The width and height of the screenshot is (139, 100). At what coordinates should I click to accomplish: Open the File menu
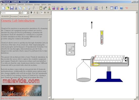(2, 5)
